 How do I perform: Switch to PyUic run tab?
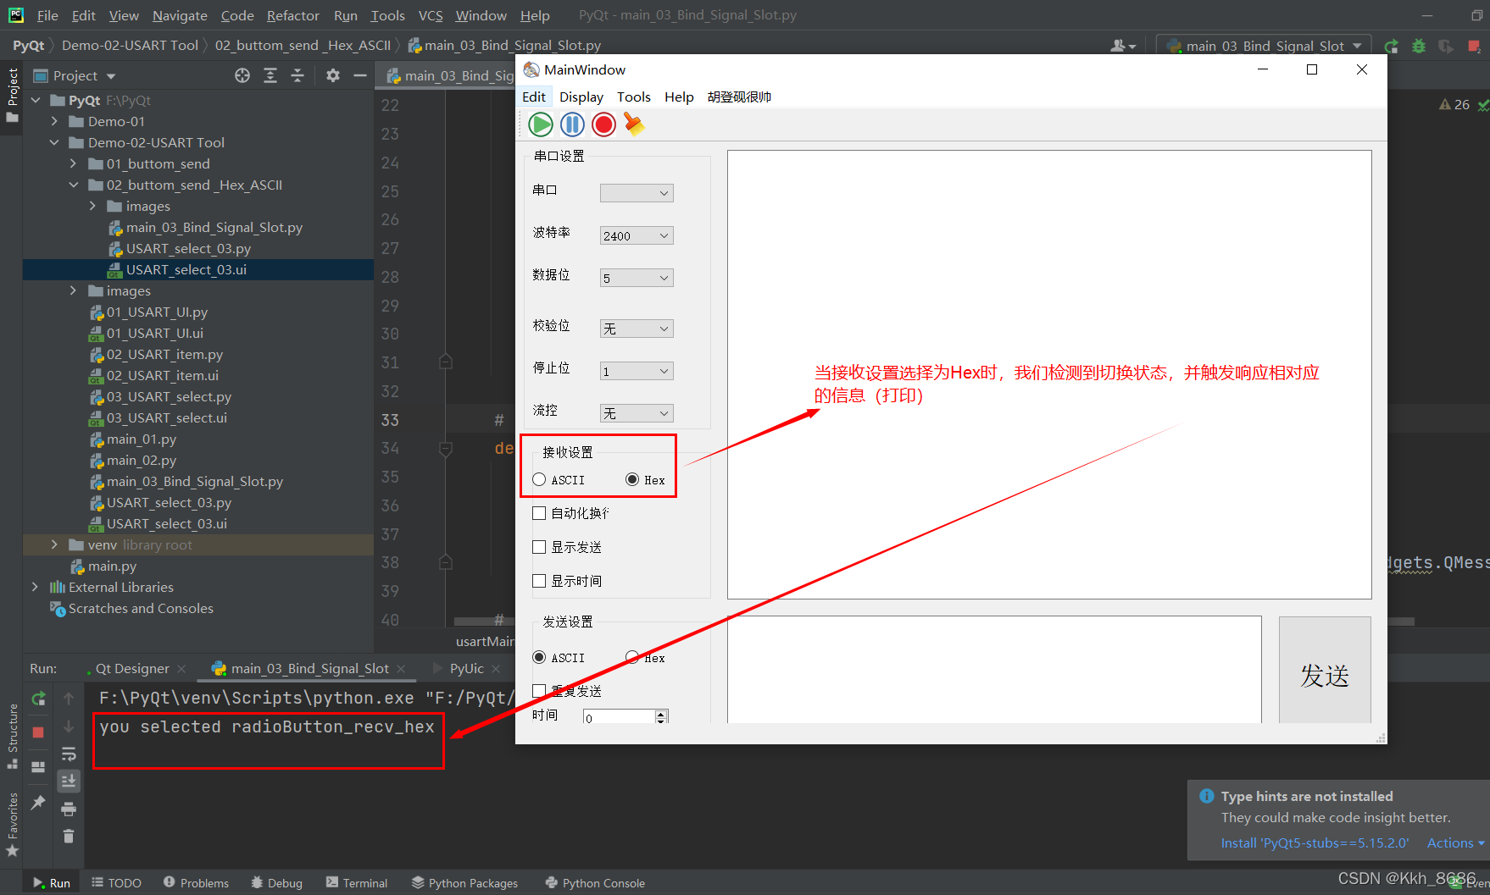pyautogui.click(x=466, y=668)
